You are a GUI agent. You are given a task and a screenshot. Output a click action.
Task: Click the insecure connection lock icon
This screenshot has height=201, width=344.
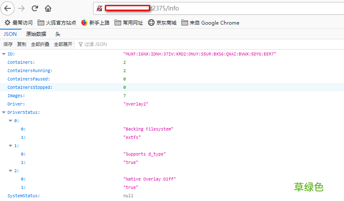click(99, 8)
